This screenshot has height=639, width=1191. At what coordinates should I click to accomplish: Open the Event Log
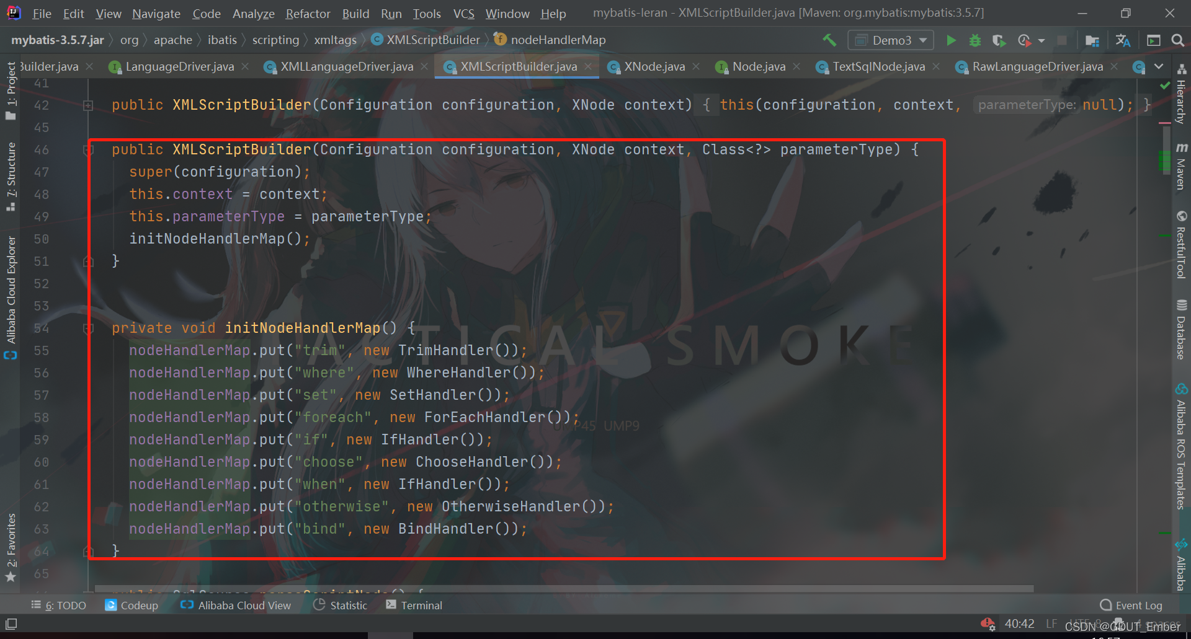1131,606
